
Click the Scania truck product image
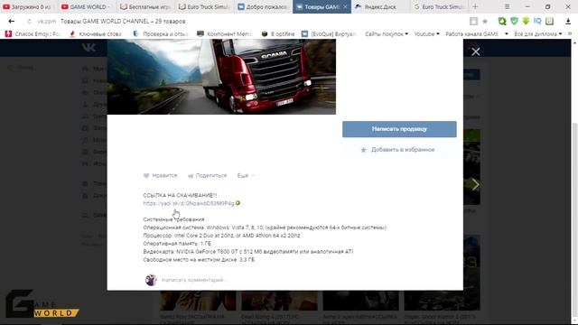(221, 77)
